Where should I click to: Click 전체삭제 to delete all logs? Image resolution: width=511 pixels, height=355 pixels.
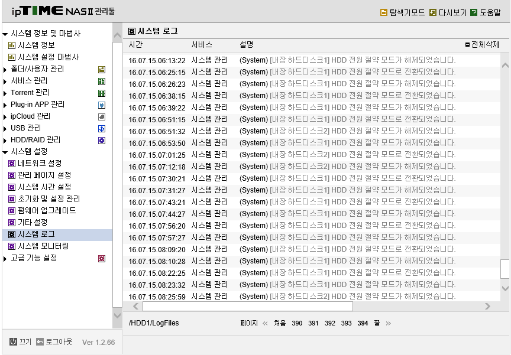pos(485,44)
